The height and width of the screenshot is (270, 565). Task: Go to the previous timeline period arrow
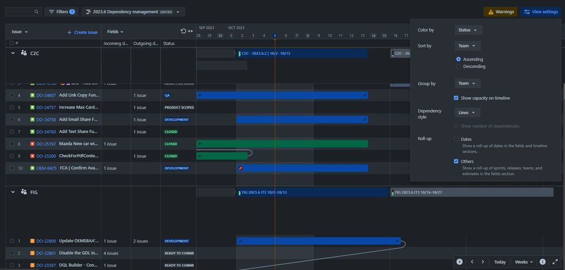click(x=472, y=262)
